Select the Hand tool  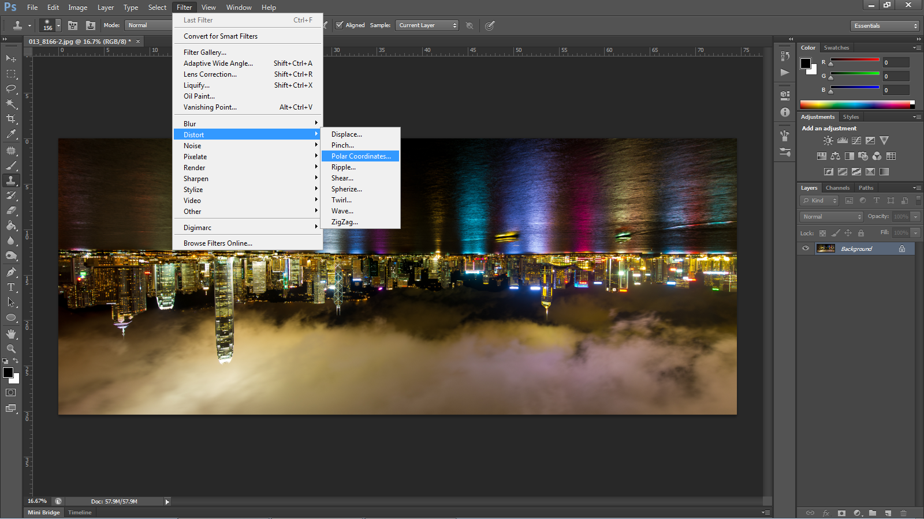click(11, 334)
